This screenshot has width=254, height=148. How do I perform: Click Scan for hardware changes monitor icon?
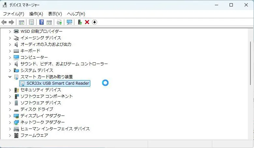[x=69, y=22]
